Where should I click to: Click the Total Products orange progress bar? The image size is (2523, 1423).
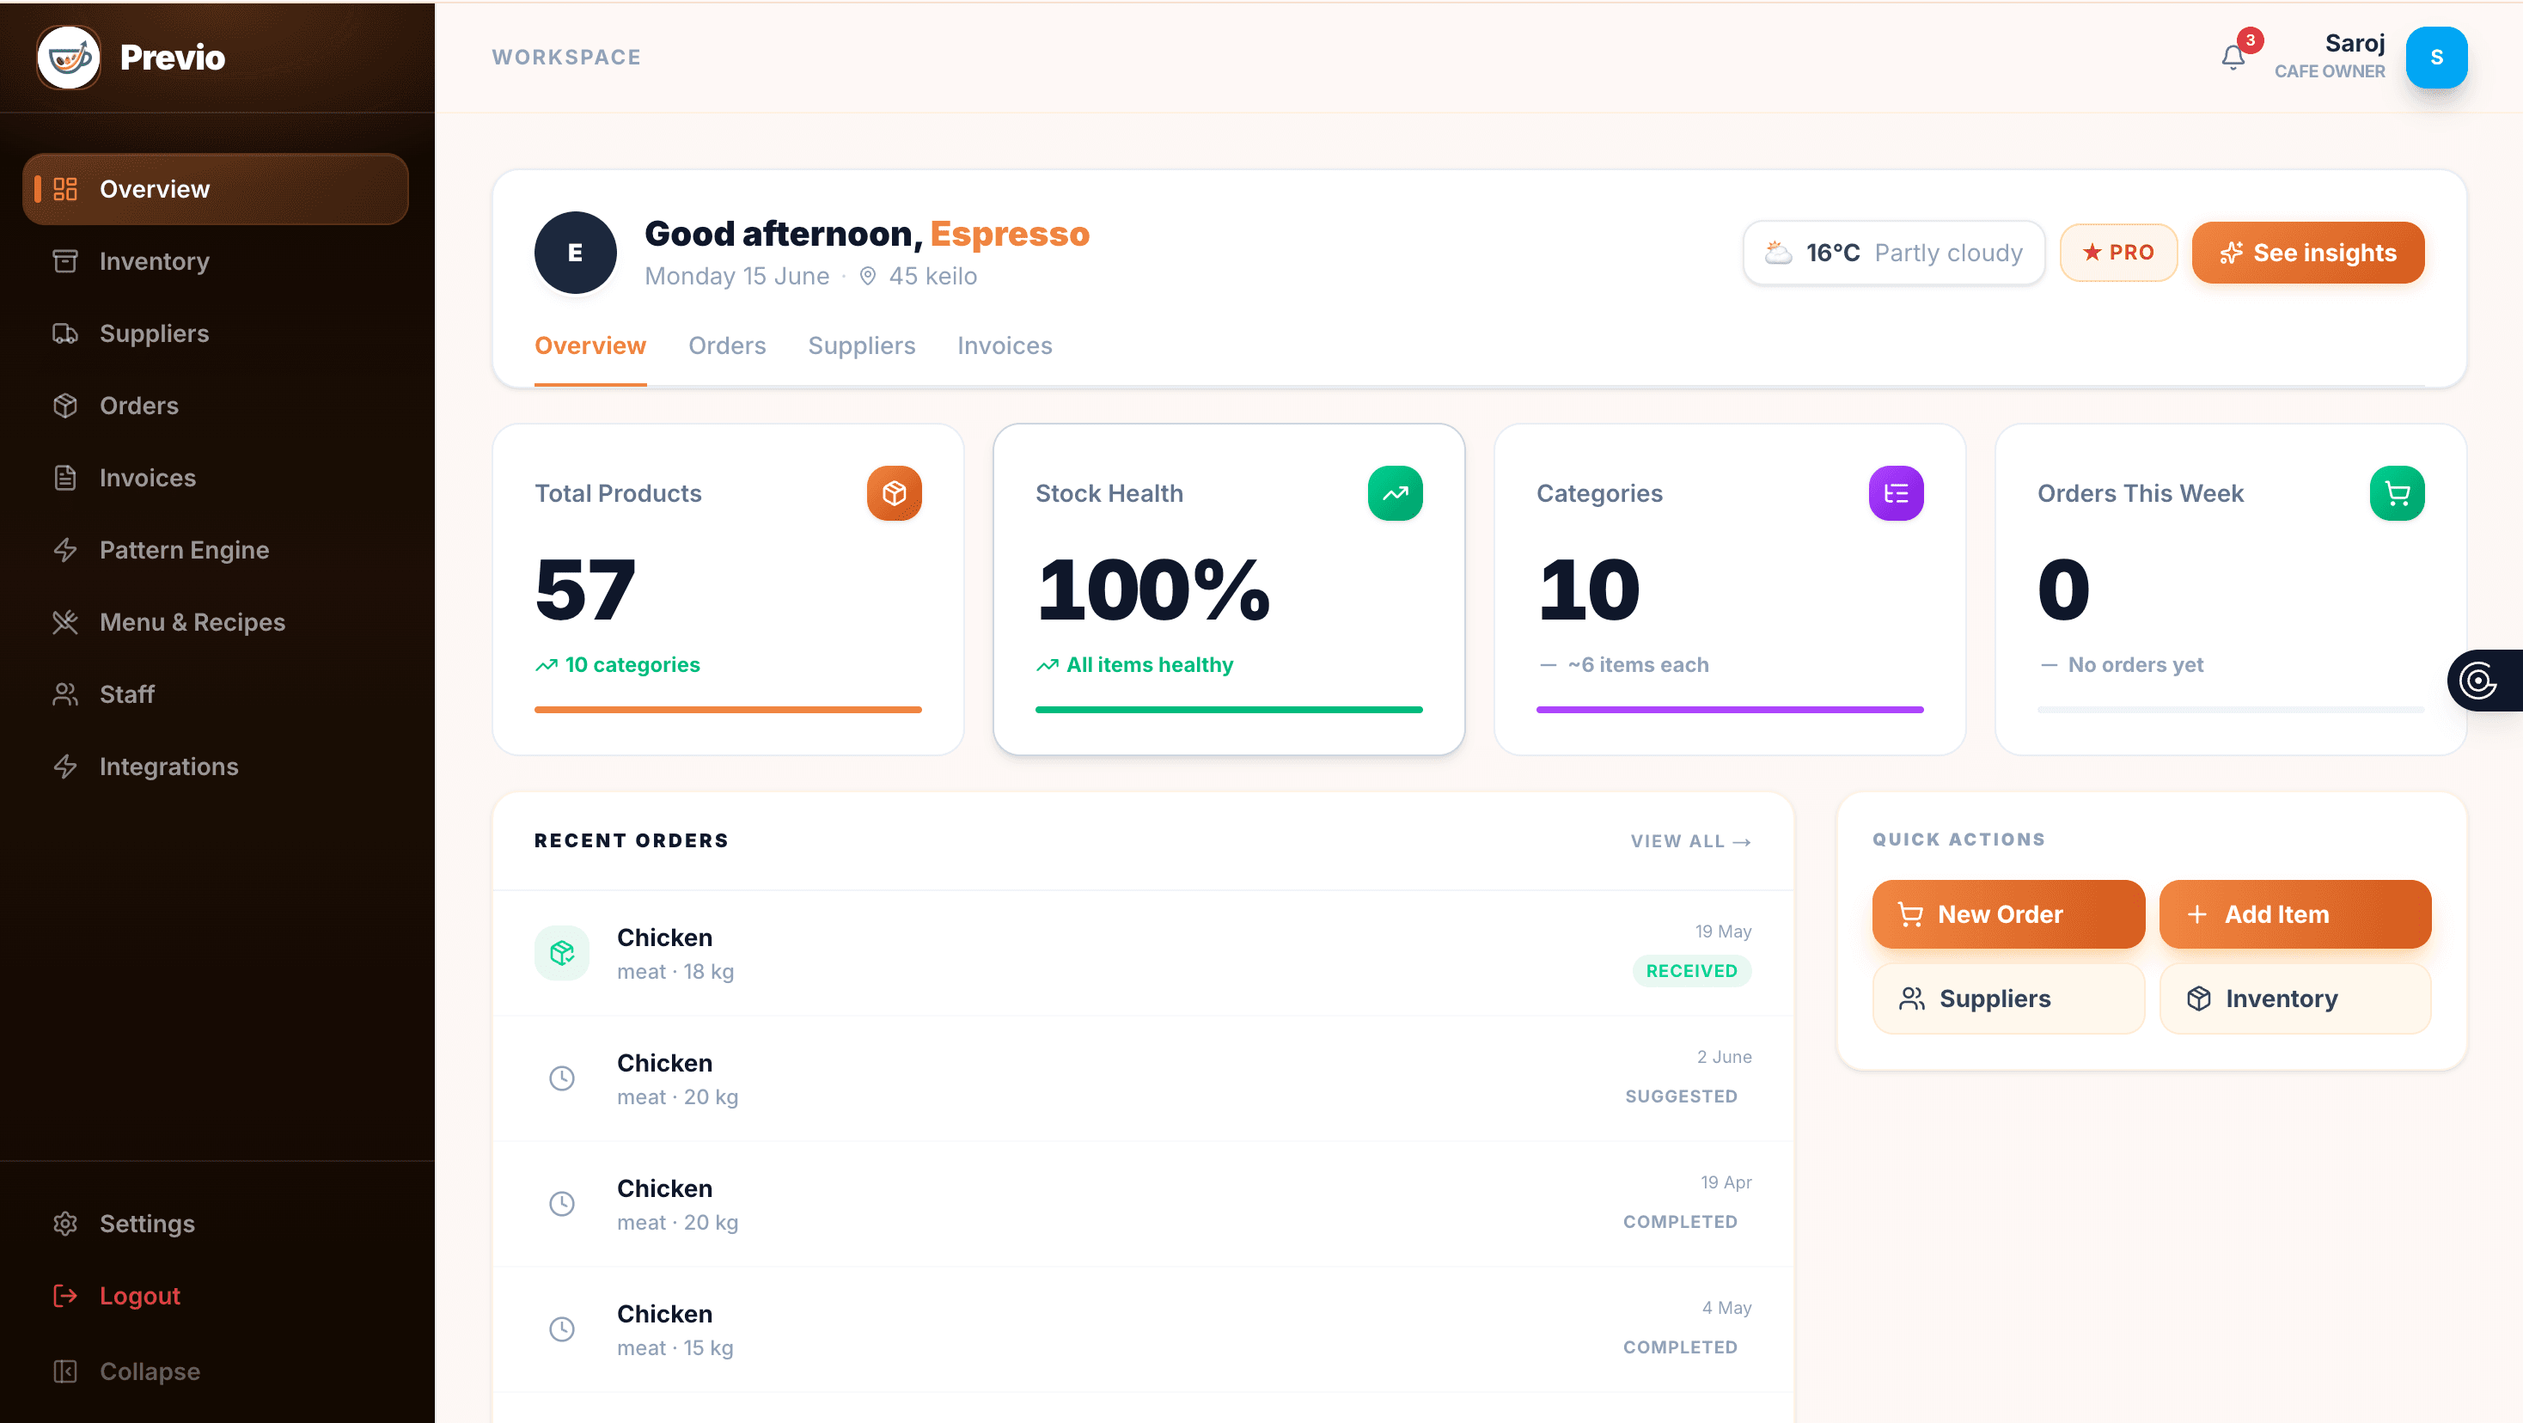coord(728,710)
